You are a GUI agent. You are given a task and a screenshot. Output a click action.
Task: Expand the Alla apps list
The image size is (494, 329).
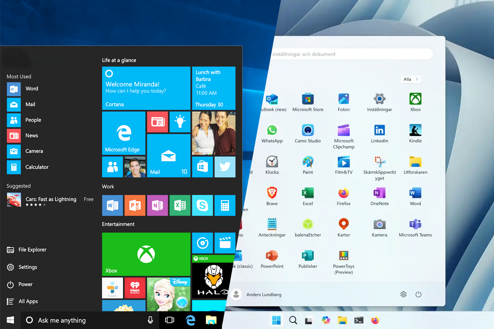(x=411, y=79)
